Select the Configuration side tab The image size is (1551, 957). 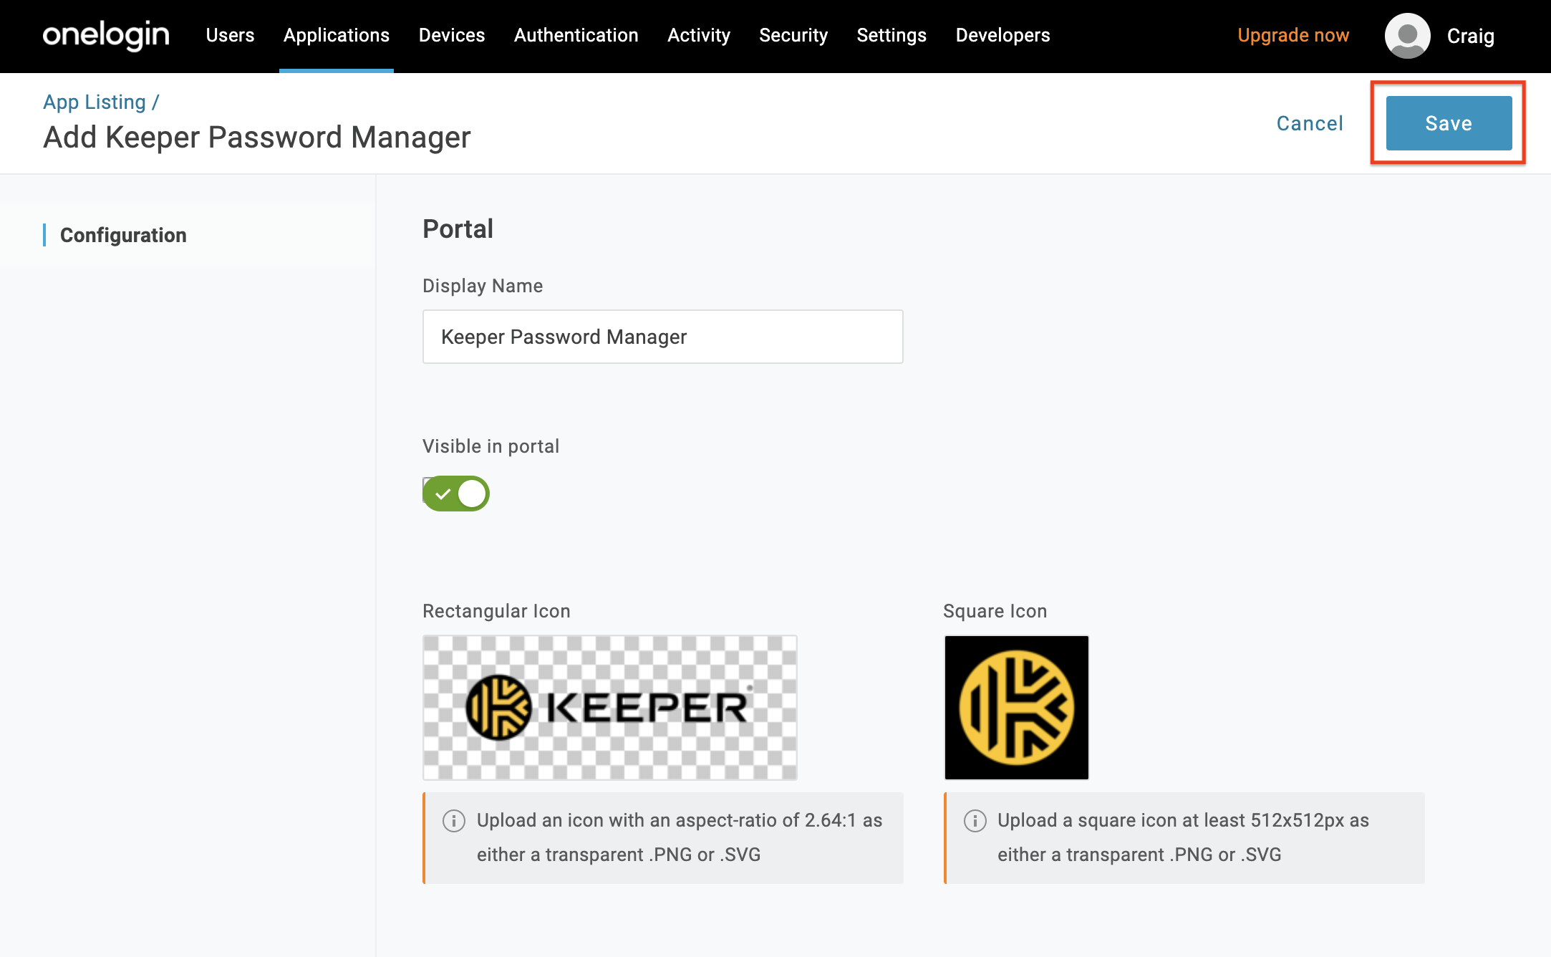pyautogui.click(x=188, y=235)
